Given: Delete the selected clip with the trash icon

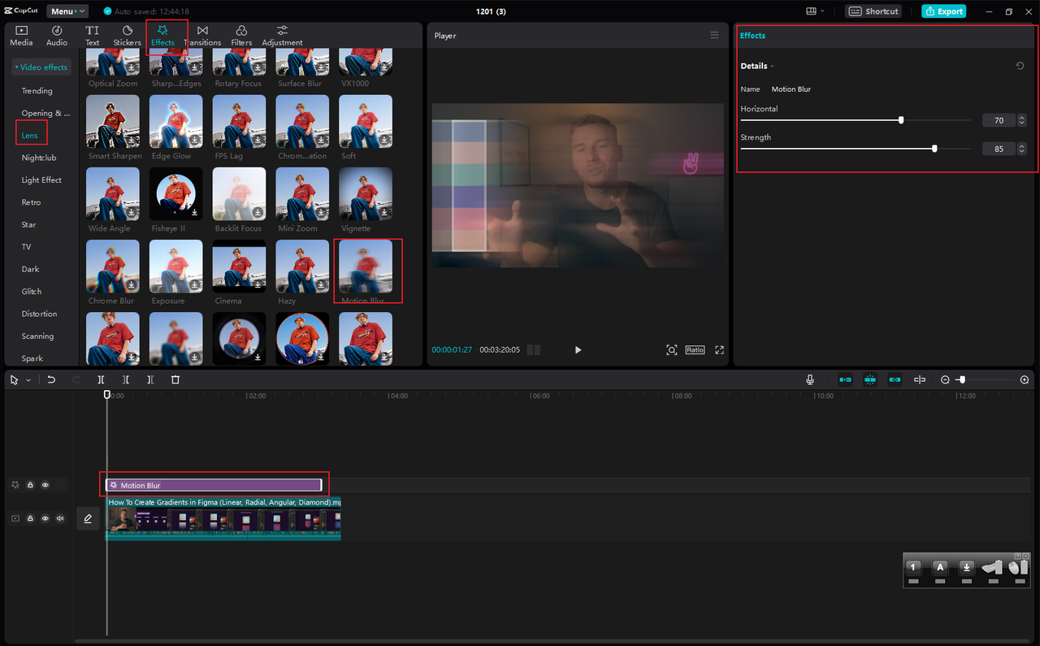Looking at the screenshot, I should tap(175, 379).
